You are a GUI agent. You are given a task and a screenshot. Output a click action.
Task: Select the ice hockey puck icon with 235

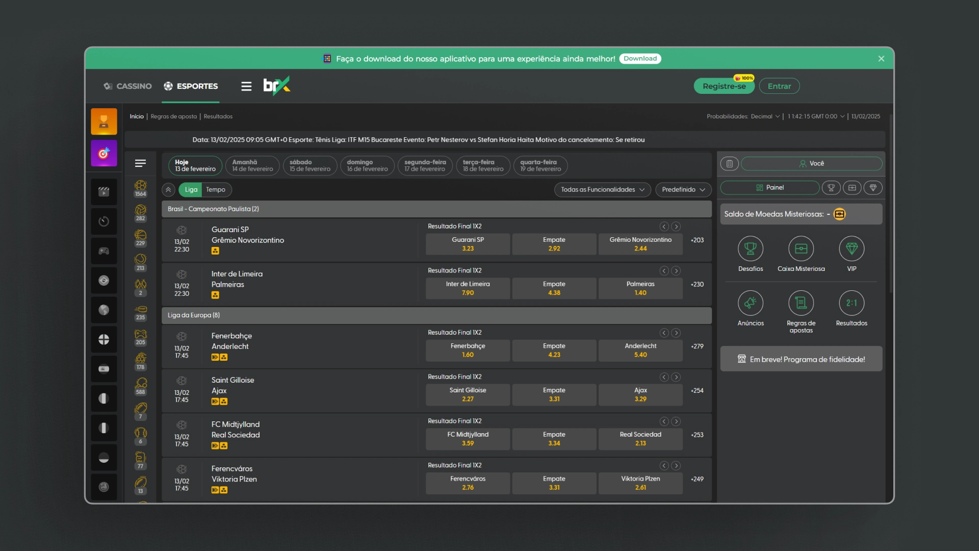click(x=141, y=312)
